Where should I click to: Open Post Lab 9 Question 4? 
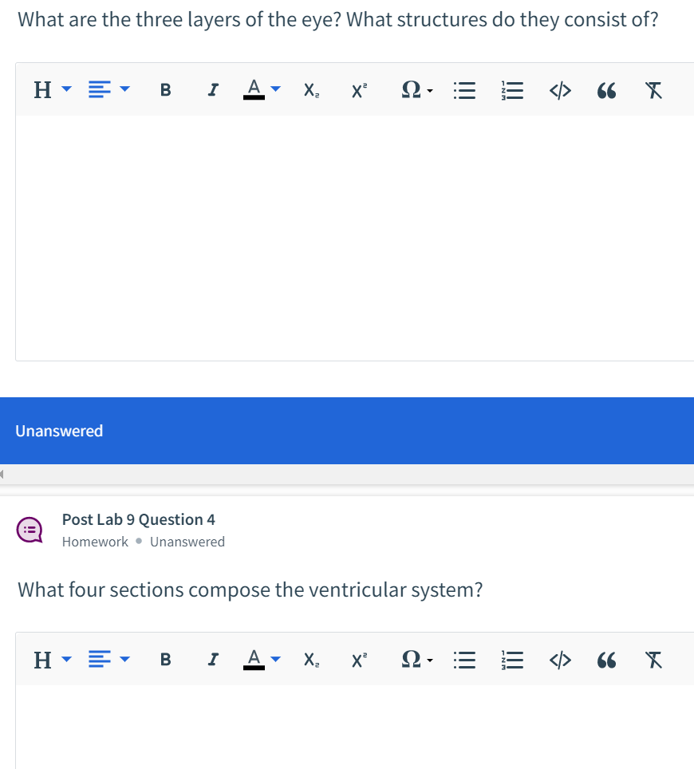pyautogui.click(x=138, y=519)
